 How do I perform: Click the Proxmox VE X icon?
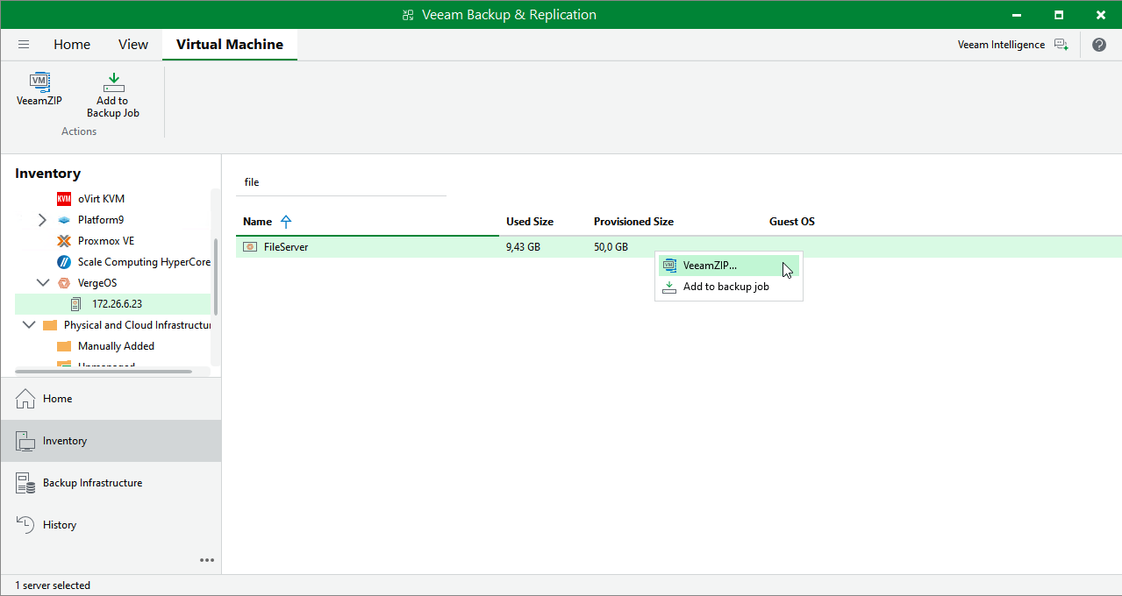click(x=64, y=241)
